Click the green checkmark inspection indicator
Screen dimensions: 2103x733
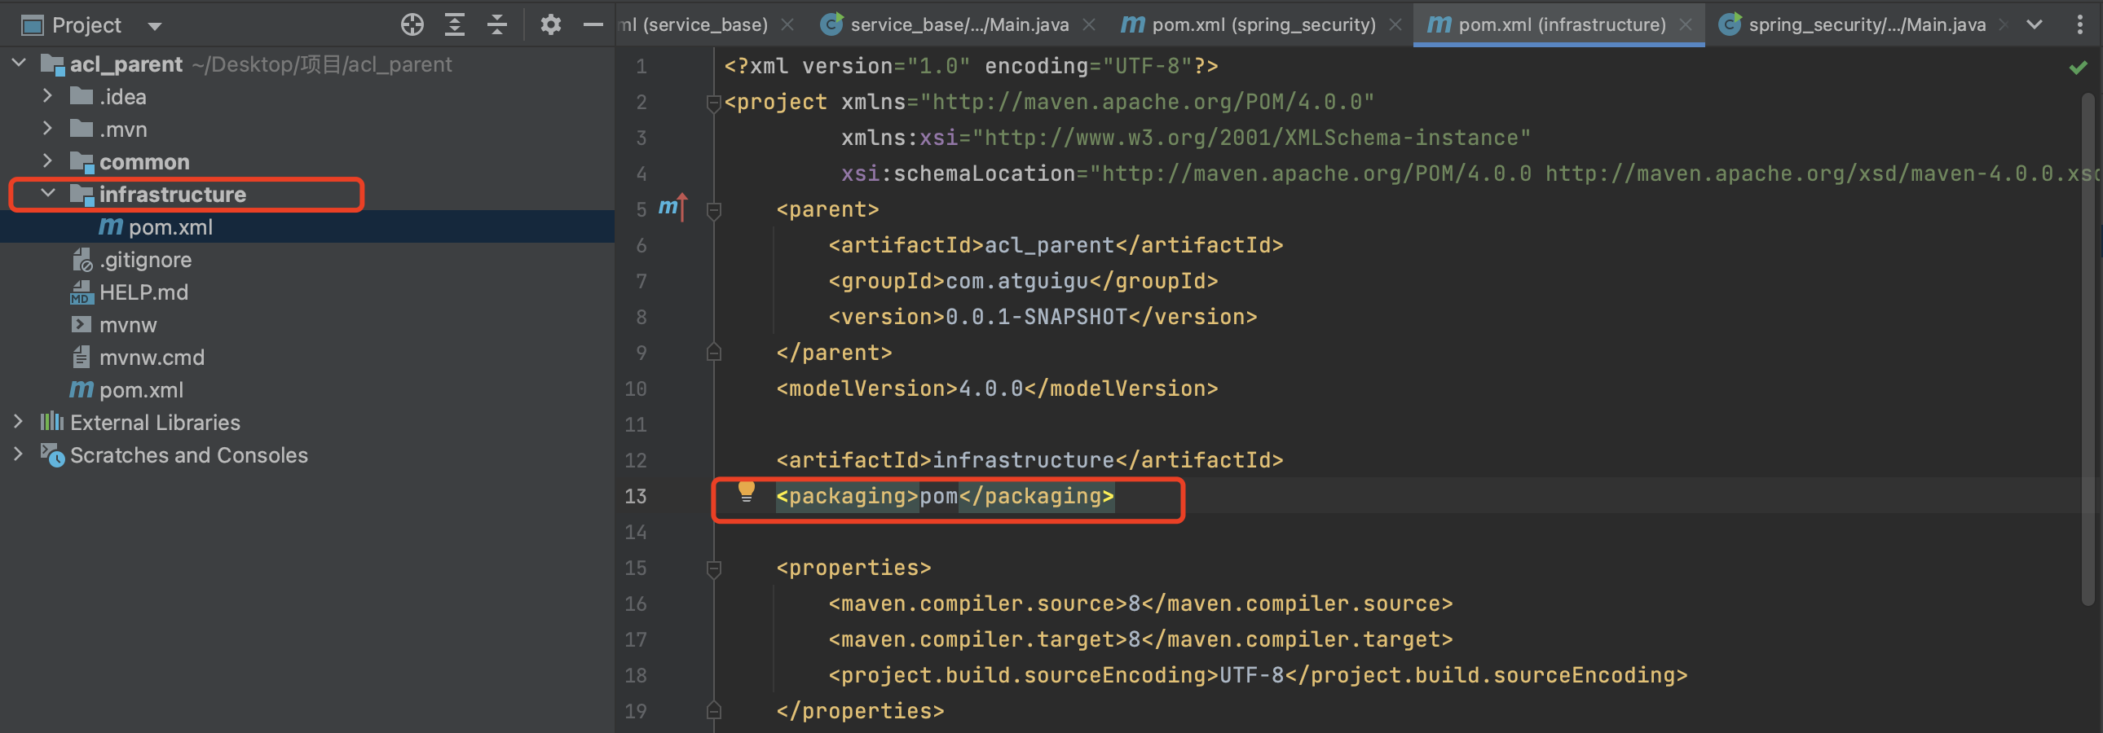[x=2078, y=68]
